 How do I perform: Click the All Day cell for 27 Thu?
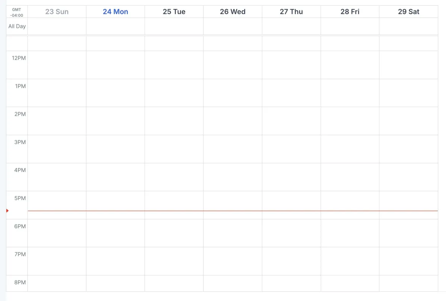point(291,26)
